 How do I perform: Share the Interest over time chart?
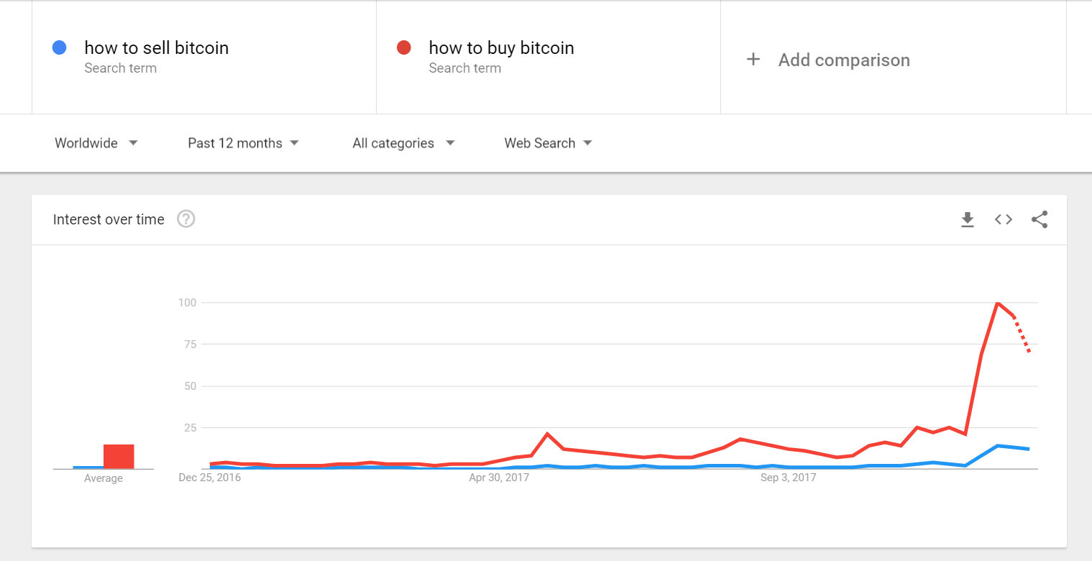[1040, 220]
